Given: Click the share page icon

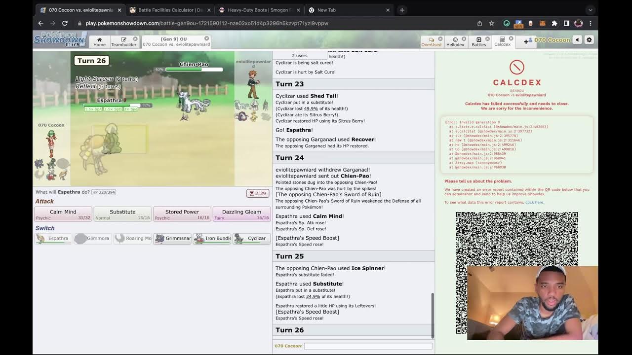Looking at the screenshot, I should (x=479, y=23).
